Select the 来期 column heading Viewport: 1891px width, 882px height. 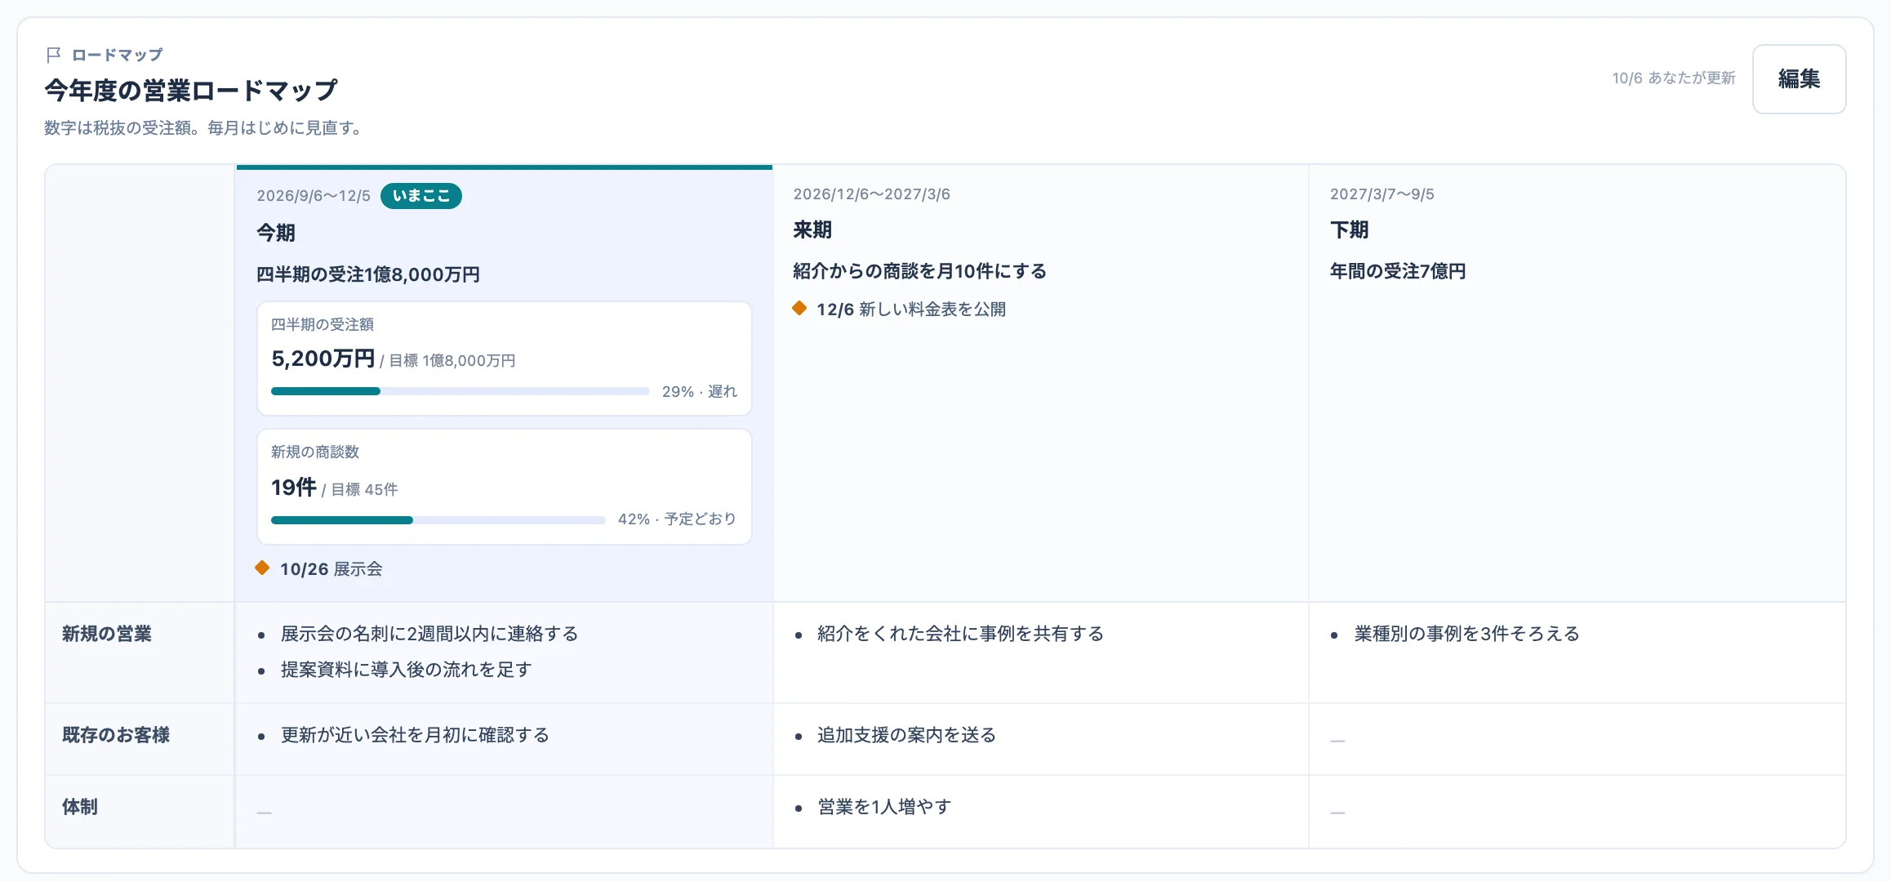[812, 230]
